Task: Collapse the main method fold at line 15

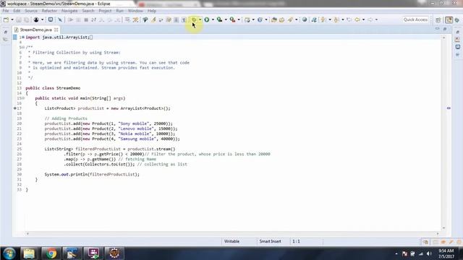Action: point(23,98)
